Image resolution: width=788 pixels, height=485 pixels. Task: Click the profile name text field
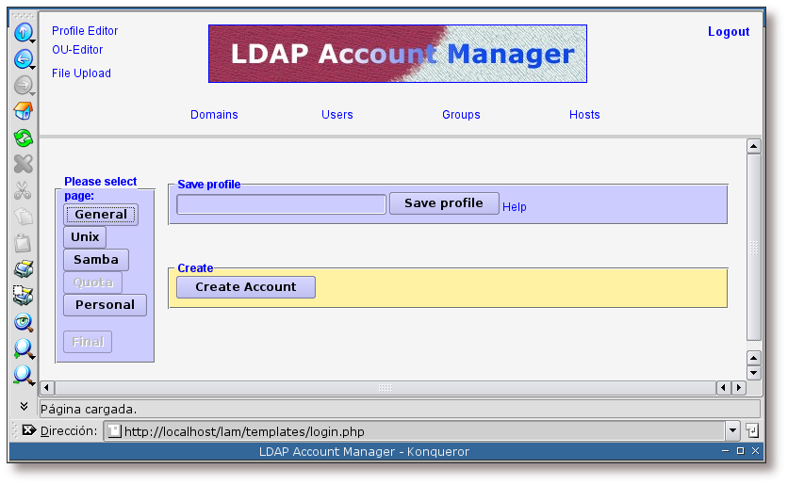coord(281,204)
